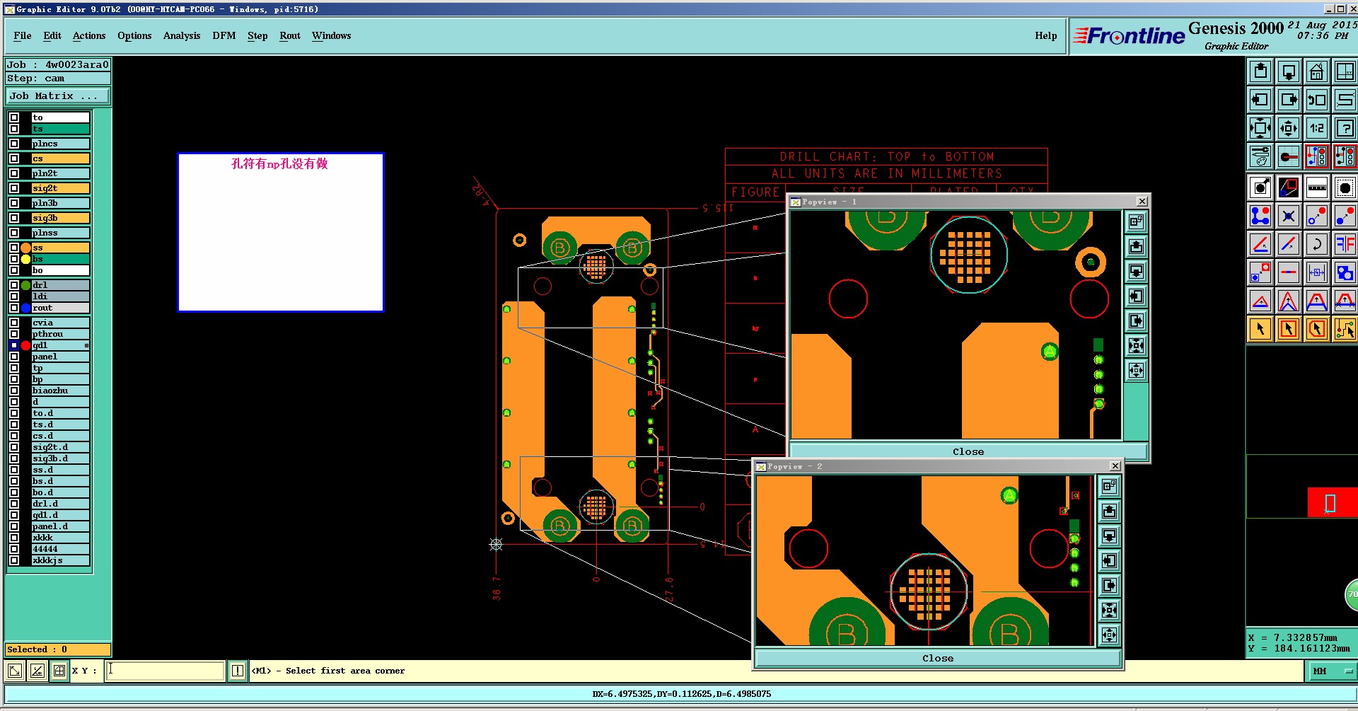
Task: Click the pan up view icon
Action: (1260, 71)
